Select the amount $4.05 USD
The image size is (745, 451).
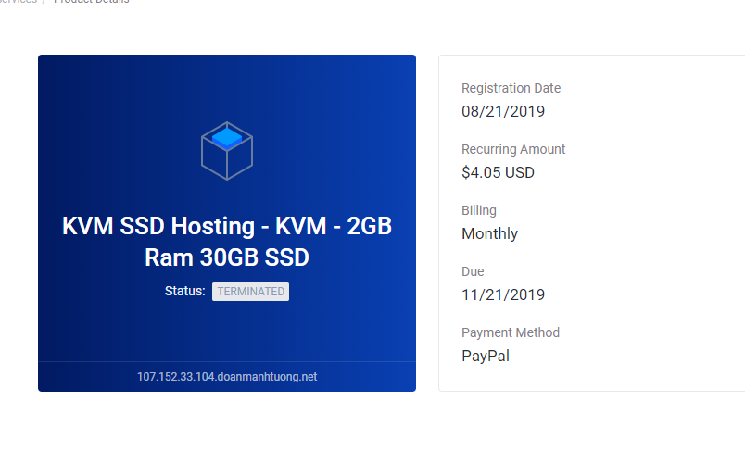tap(498, 172)
